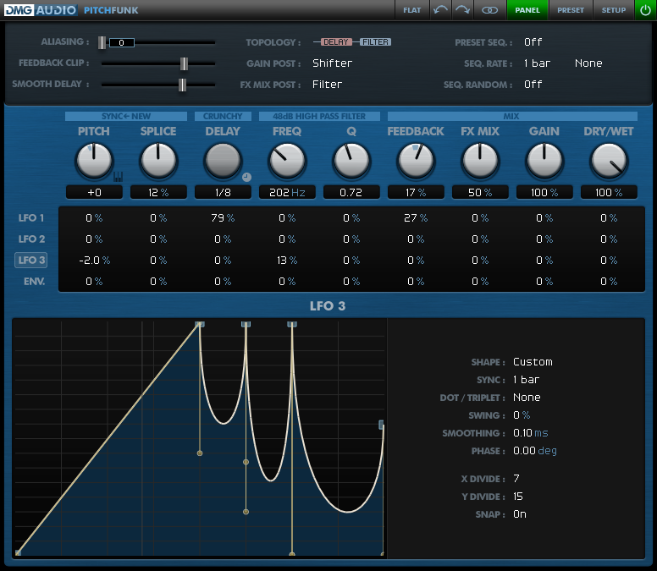Click the undo arrow icon

pos(440,10)
